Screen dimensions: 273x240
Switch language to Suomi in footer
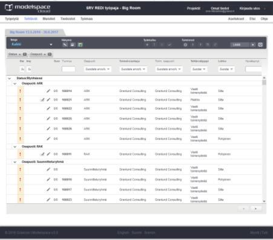pyautogui.click(x=137, y=233)
